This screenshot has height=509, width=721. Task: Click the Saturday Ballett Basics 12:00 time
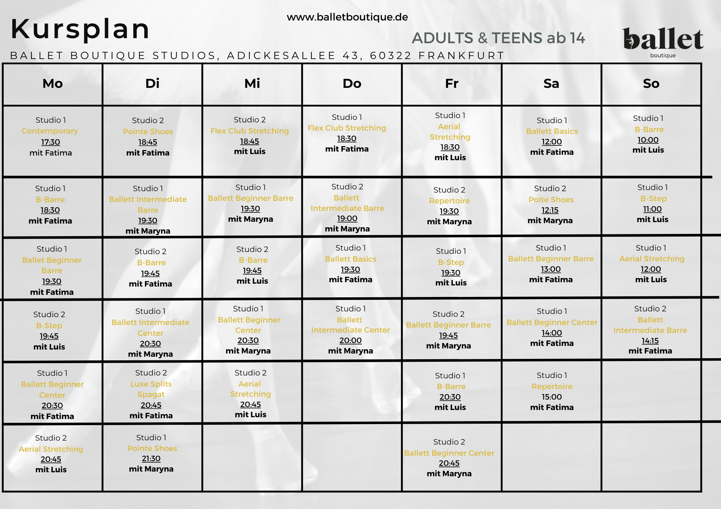552,141
